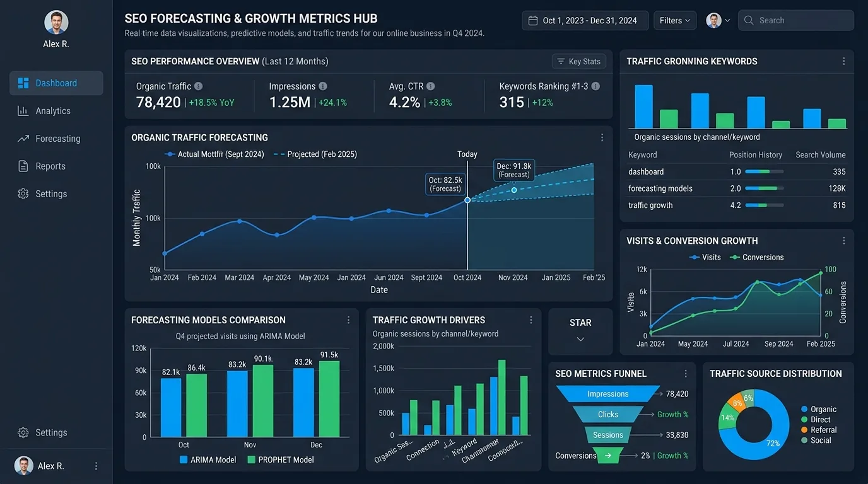Image resolution: width=868 pixels, height=484 pixels.
Task: Select the forecasting models keyword row
Action: 737,188
